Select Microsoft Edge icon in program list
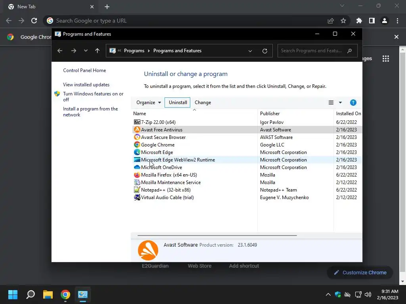Viewport: 406px width, 304px height. 137,152
